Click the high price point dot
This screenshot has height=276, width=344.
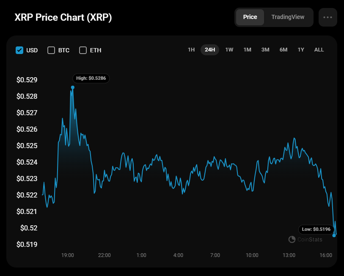click(73, 87)
